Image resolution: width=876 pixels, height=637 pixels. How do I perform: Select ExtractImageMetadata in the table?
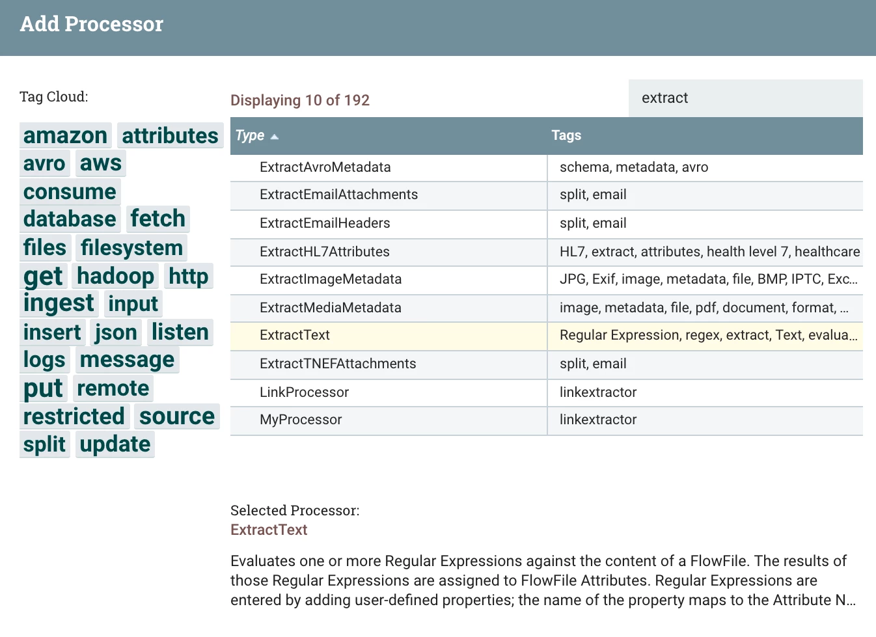click(547, 280)
